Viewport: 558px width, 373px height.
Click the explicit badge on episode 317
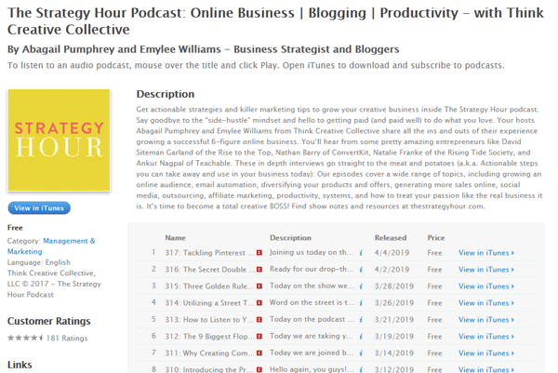pyautogui.click(x=259, y=253)
